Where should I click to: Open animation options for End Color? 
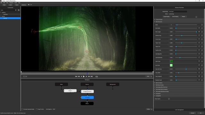pos(199,65)
